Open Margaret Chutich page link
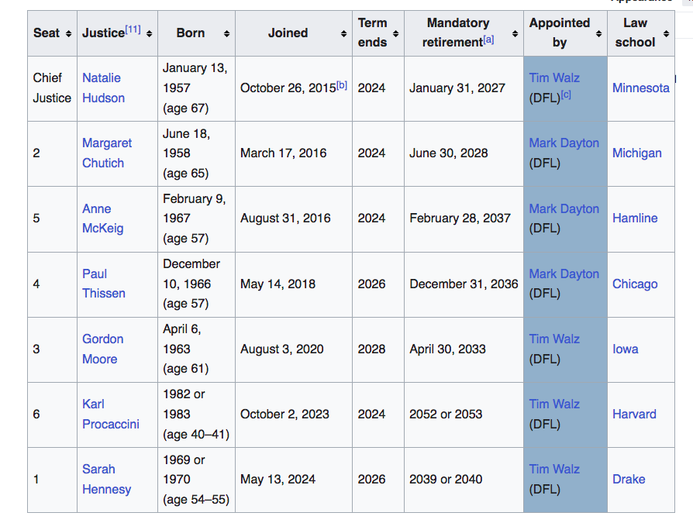Viewport: 693px width, 523px height. point(106,153)
